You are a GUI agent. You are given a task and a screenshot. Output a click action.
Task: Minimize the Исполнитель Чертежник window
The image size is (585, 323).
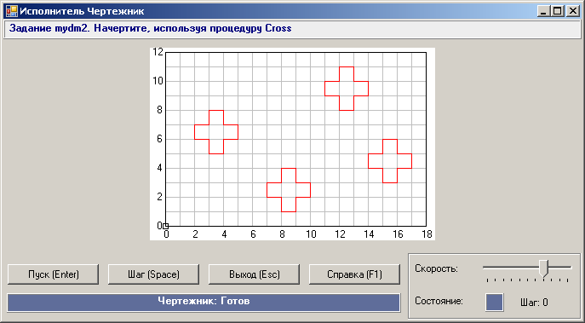tap(543, 12)
